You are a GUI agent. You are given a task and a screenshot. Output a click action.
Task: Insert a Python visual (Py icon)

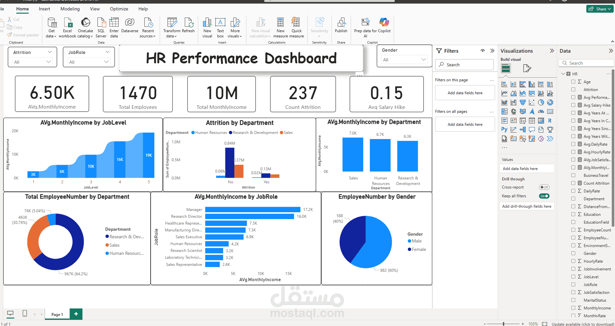(x=505, y=130)
